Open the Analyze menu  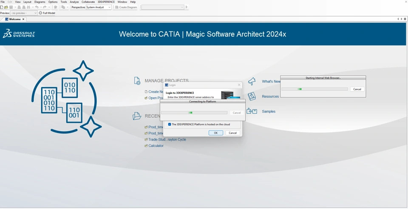pyautogui.click(x=74, y=2)
